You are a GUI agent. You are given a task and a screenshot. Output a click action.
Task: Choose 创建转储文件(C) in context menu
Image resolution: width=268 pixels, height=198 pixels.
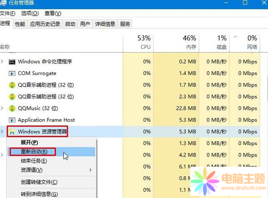(51, 182)
